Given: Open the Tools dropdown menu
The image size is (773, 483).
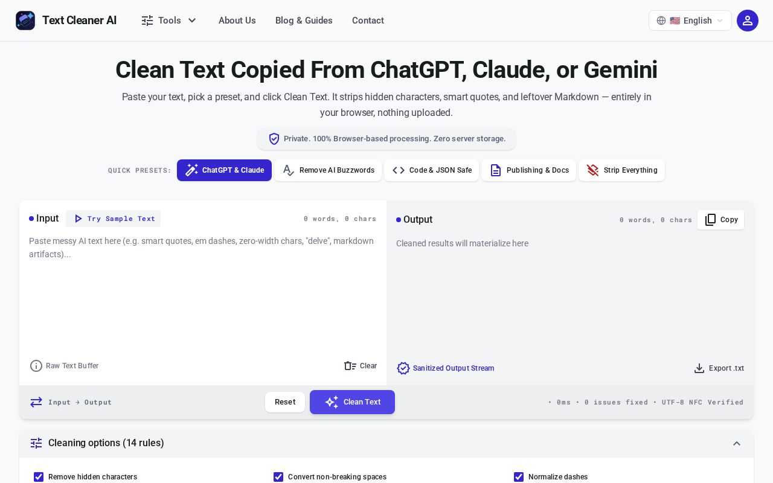Looking at the screenshot, I should click(x=170, y=21).
